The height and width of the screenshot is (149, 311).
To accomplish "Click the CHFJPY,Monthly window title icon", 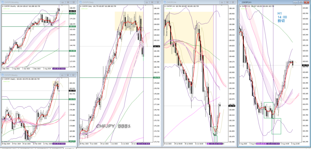I will [x=2, y=2].
